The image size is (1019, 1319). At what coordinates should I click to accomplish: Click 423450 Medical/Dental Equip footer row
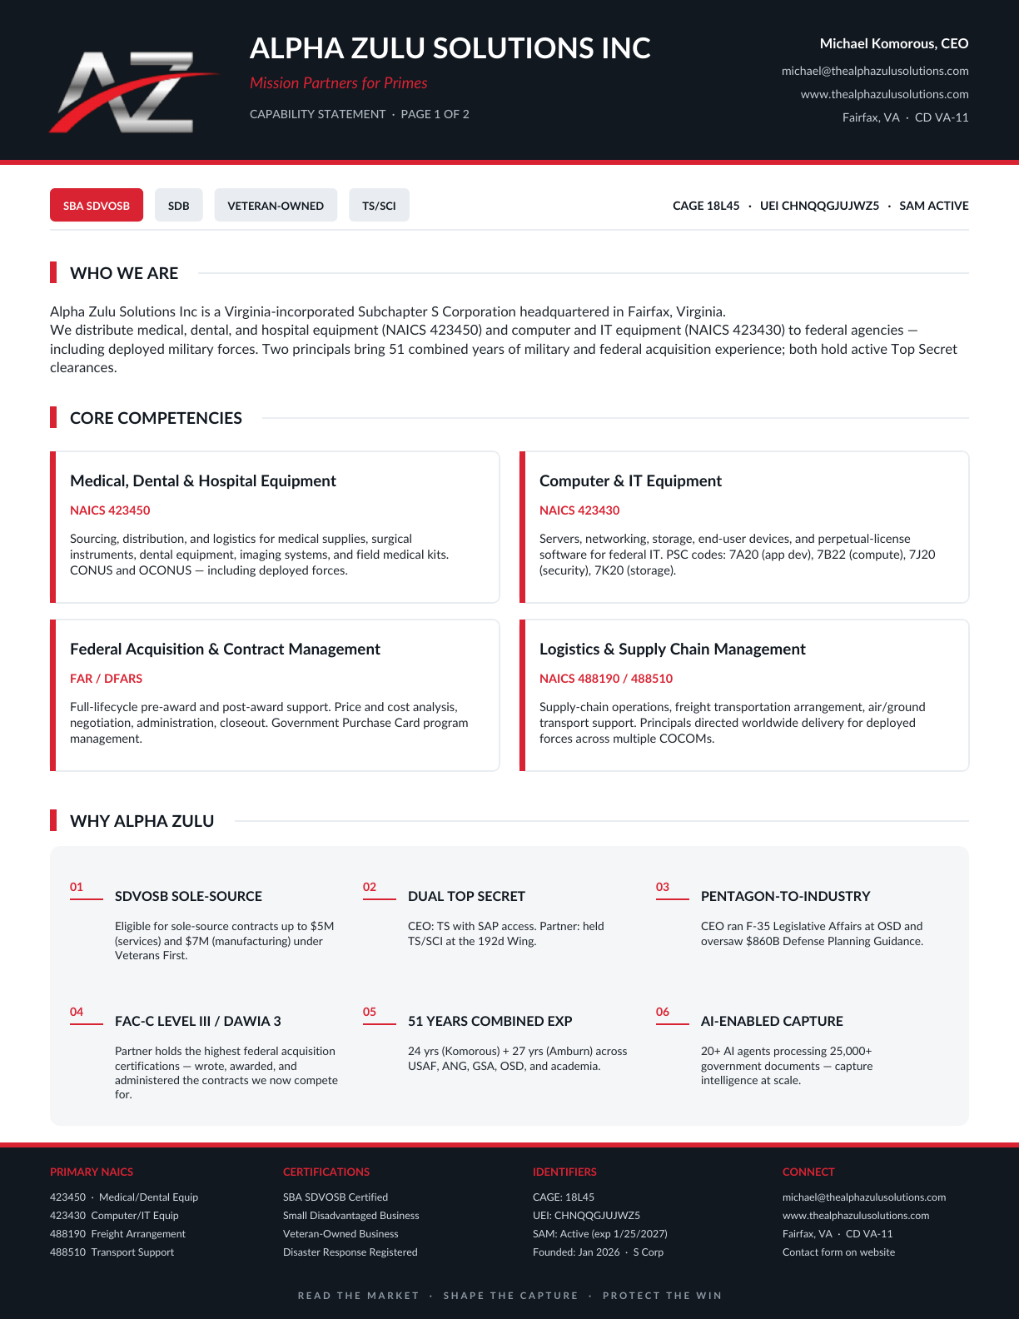[124, 1197]
